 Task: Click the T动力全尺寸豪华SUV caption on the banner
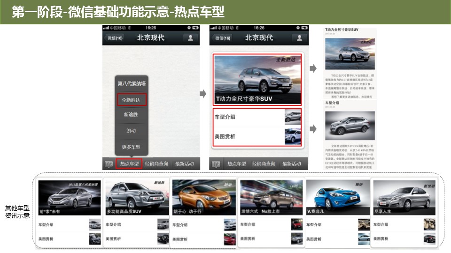pyautogui.click(x=244, y=99)
